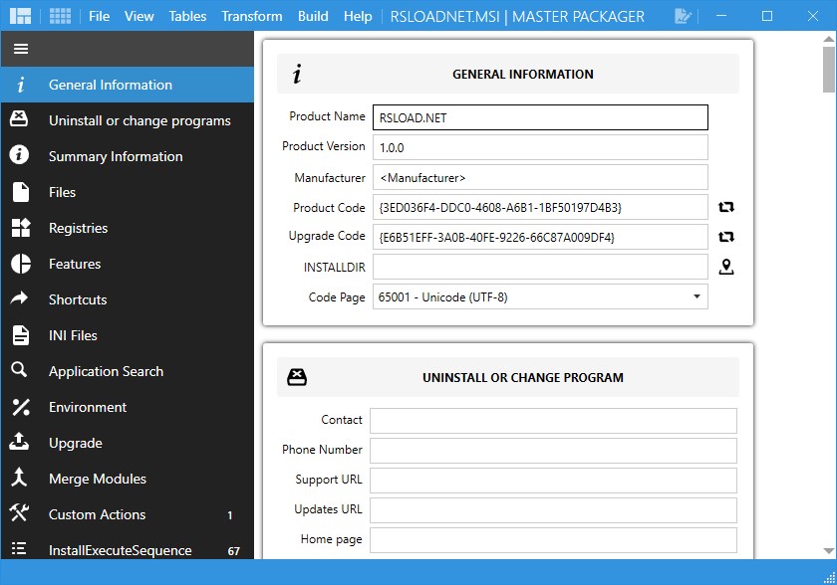Click the Phone Number input field
The image size is (837, 585).
point(554,451)
